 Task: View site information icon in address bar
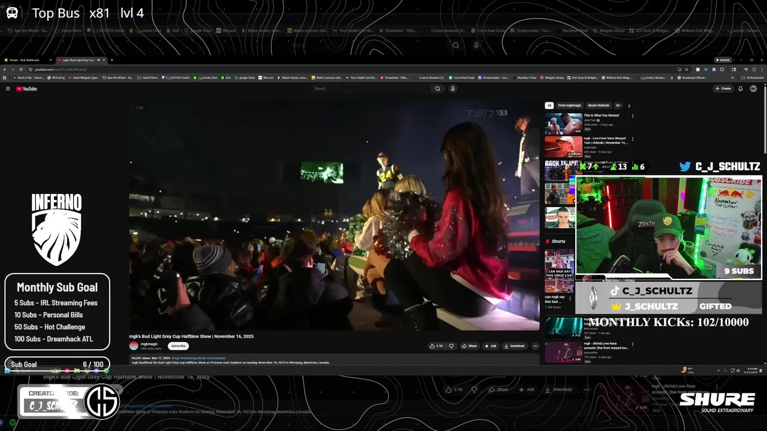(31, 69)
